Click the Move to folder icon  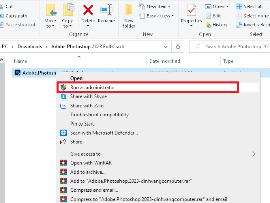click(x=51, y=10)
